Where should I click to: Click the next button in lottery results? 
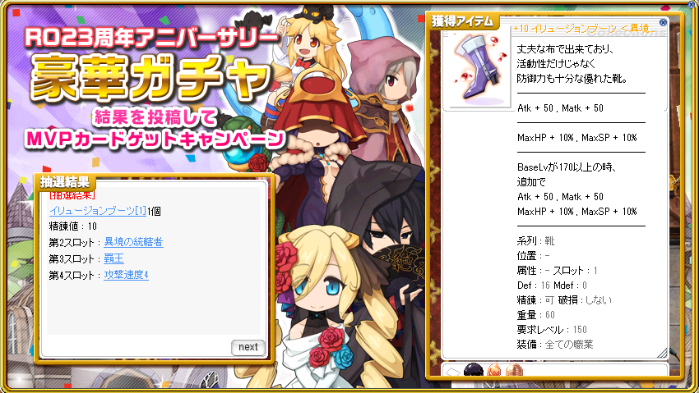[x=248, y=347]
